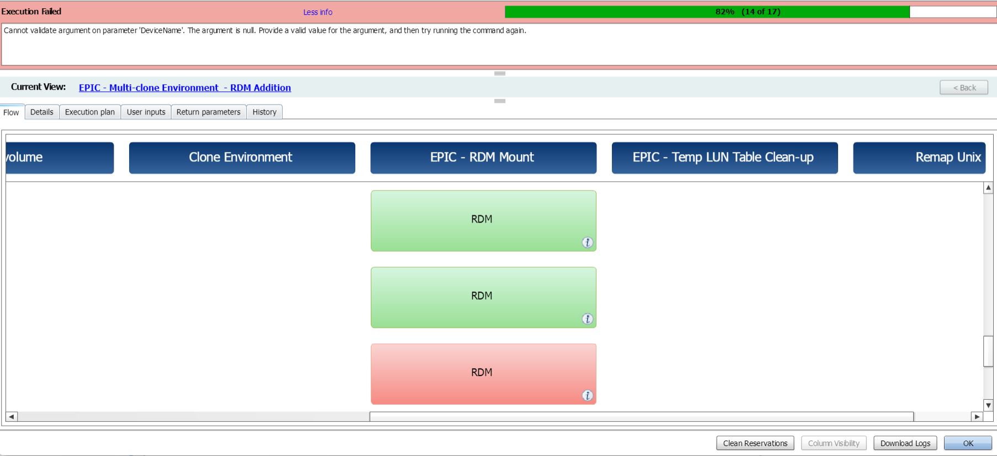
Task: Click the 82% execution progress bar
Action: click(x=750, y=12)
